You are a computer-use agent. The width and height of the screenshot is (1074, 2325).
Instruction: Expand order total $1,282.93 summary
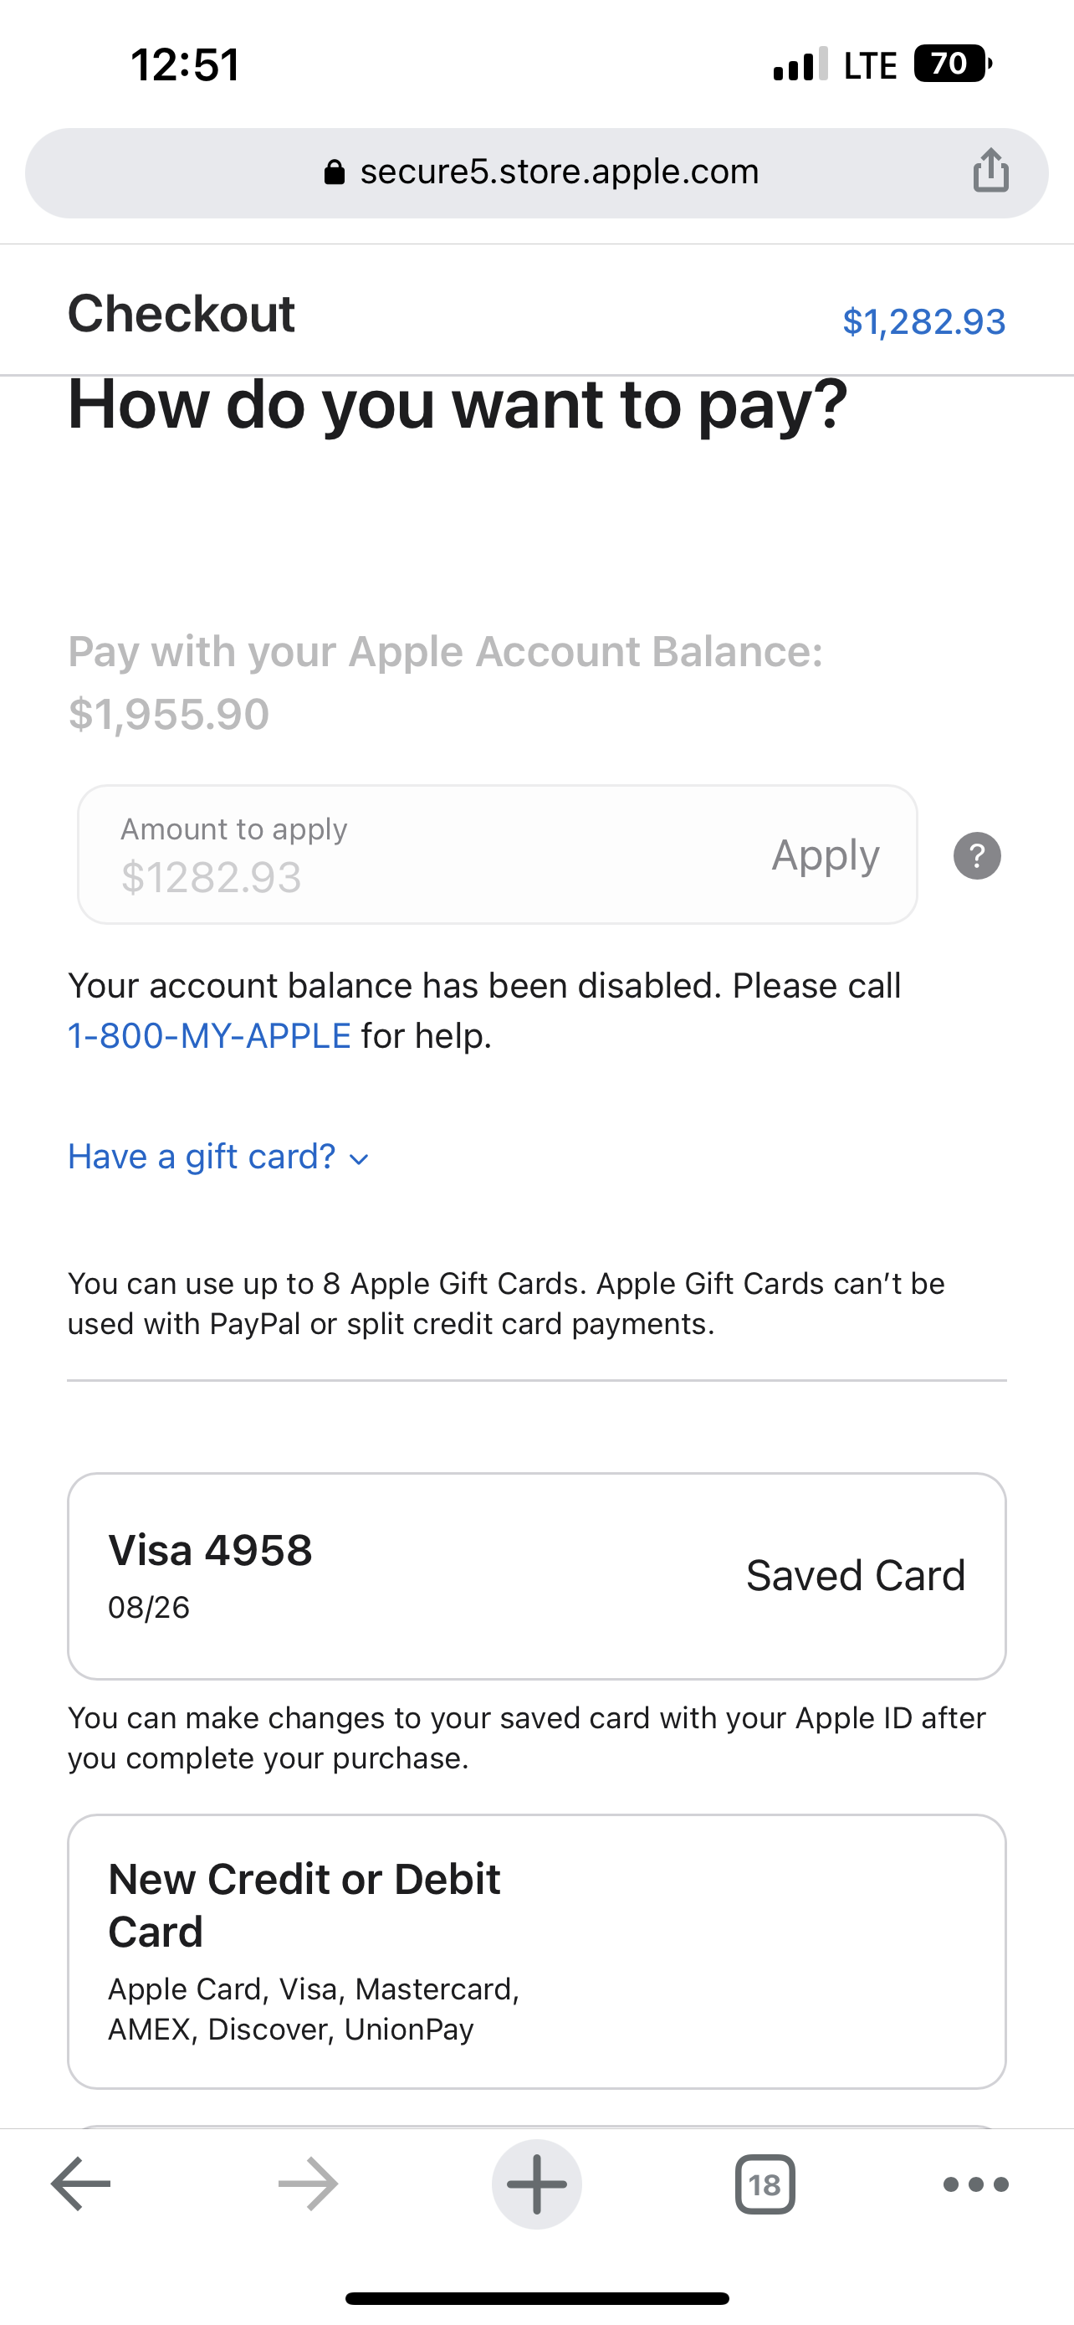coord(923,321)
